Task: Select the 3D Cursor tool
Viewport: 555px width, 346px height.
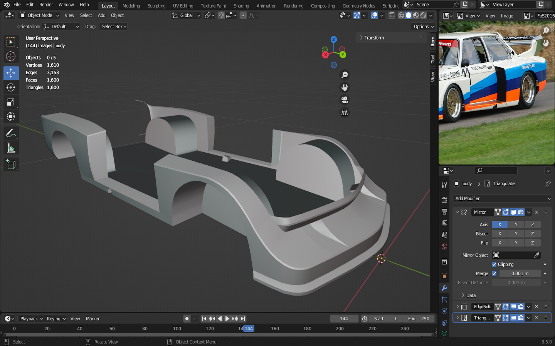Action: click(x=11, y=57)
